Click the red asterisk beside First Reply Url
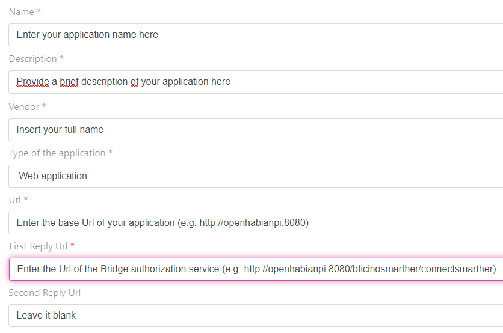The height and width of the screenshot is (333, 503). click(x=73, y=246)
